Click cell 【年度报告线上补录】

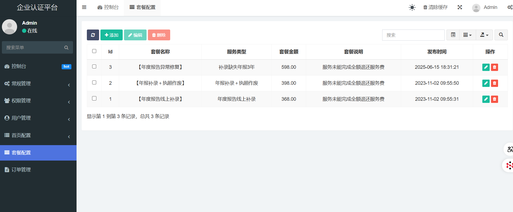[160, 99]
